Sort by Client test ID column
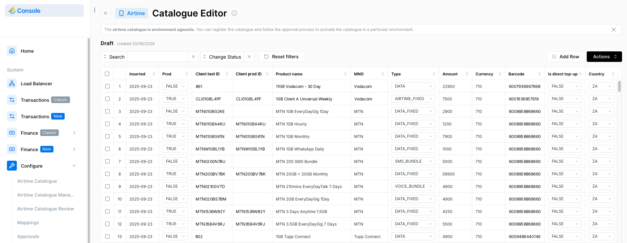Viewport: 627px width, 243px height. [x=227, y=74]
